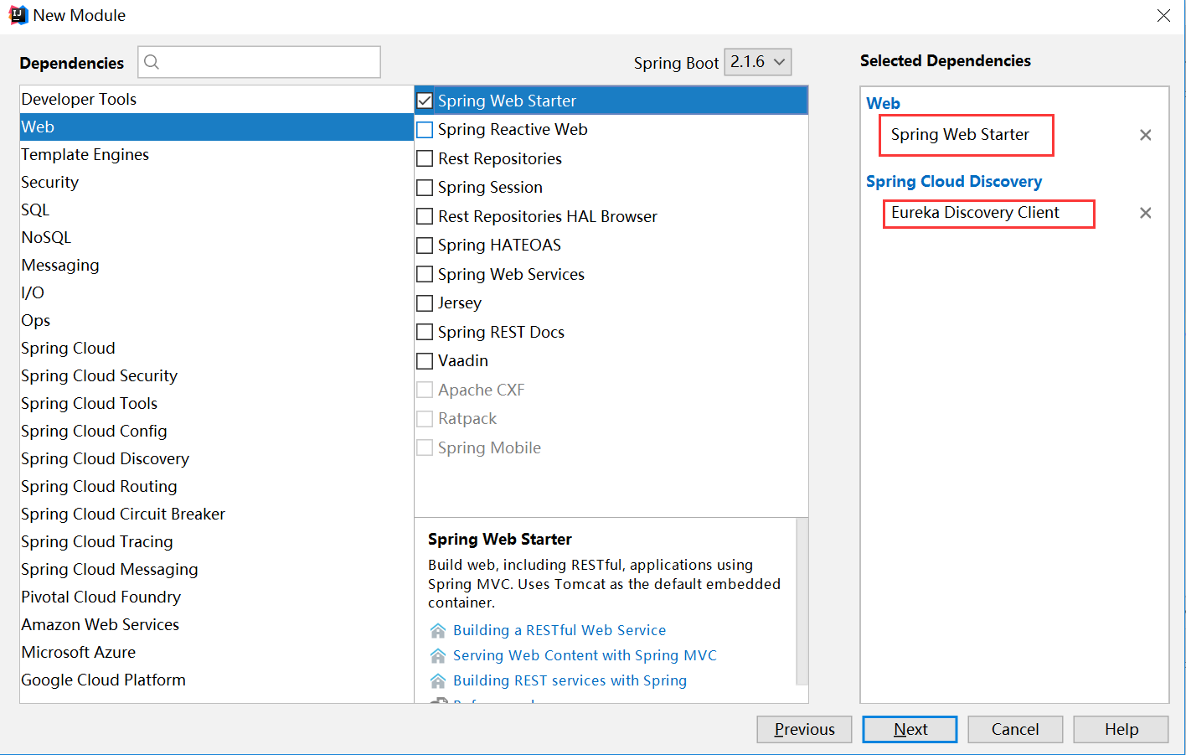Close the New Module dialog
Image resolution: width=1186 pixels, height=755 pixels.
tap(1163, 15)
